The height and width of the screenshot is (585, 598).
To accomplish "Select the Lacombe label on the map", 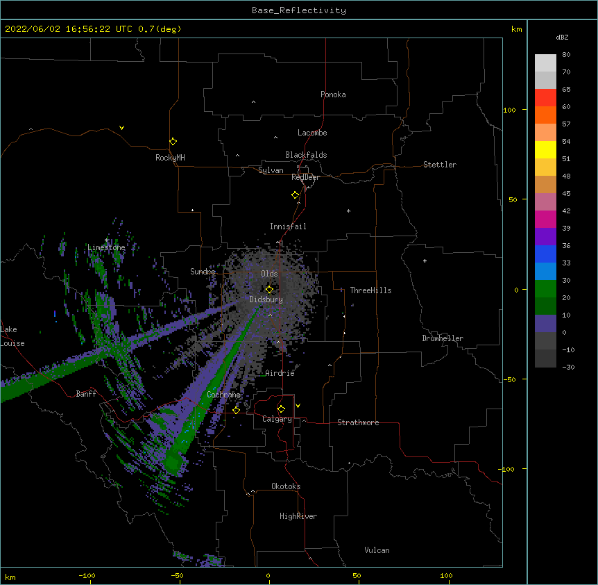I will (312, 133).
